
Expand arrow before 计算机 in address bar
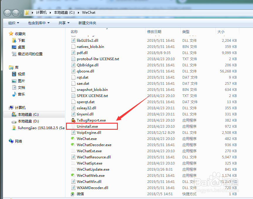pos(33,13)
